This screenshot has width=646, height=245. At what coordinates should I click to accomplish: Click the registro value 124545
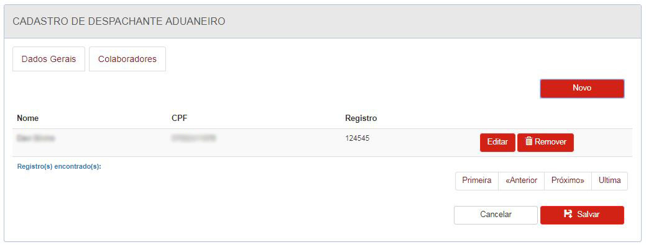(357, 138)
